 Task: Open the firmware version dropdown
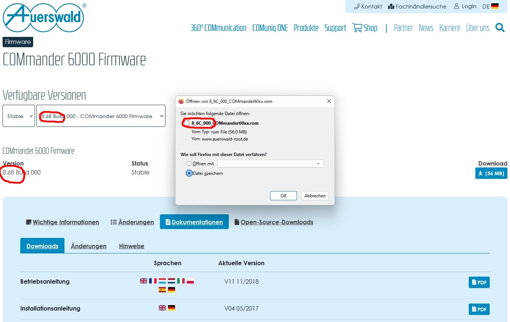point(101,116)
